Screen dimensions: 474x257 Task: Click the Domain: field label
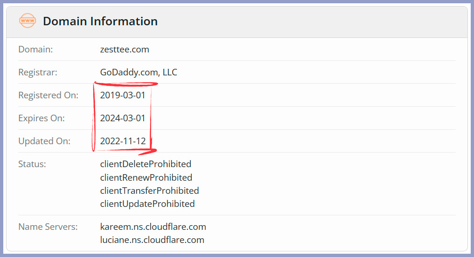[36, 49]
